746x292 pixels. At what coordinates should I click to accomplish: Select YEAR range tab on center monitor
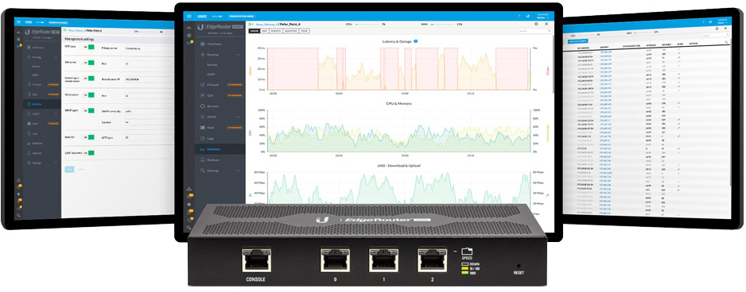(305, 31)
